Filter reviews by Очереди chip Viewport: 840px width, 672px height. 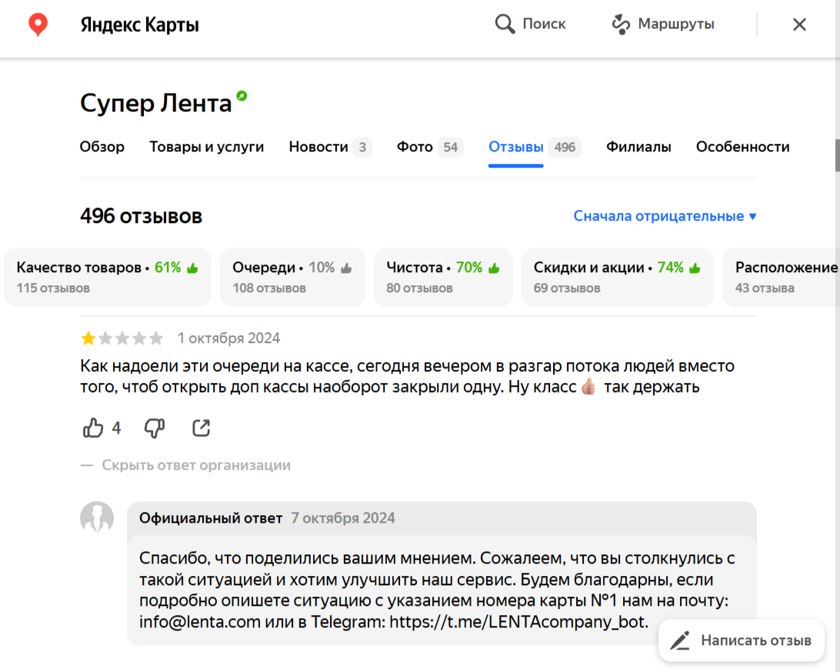(292, 277)
